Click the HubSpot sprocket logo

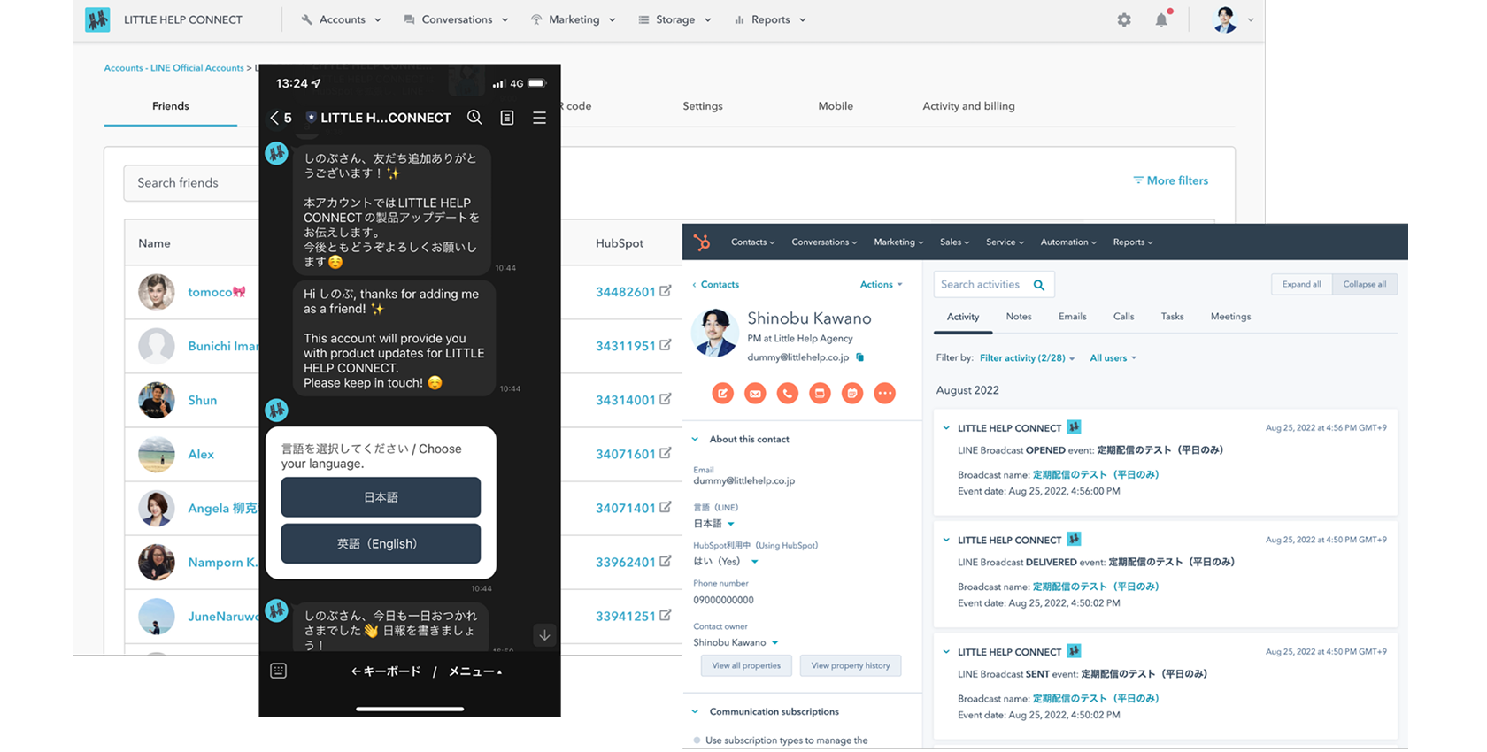tap(701, 242)
